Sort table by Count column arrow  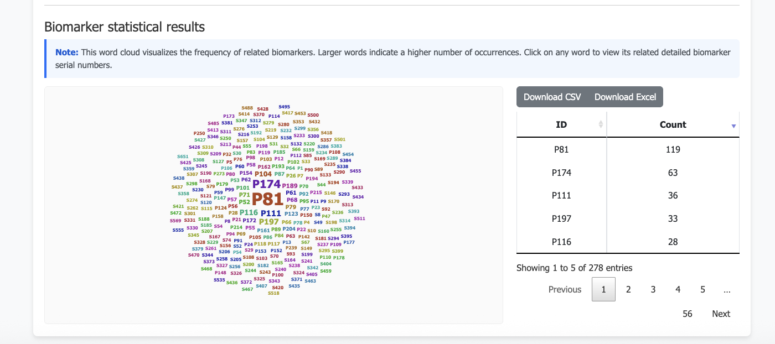click(x=733, y=126)
